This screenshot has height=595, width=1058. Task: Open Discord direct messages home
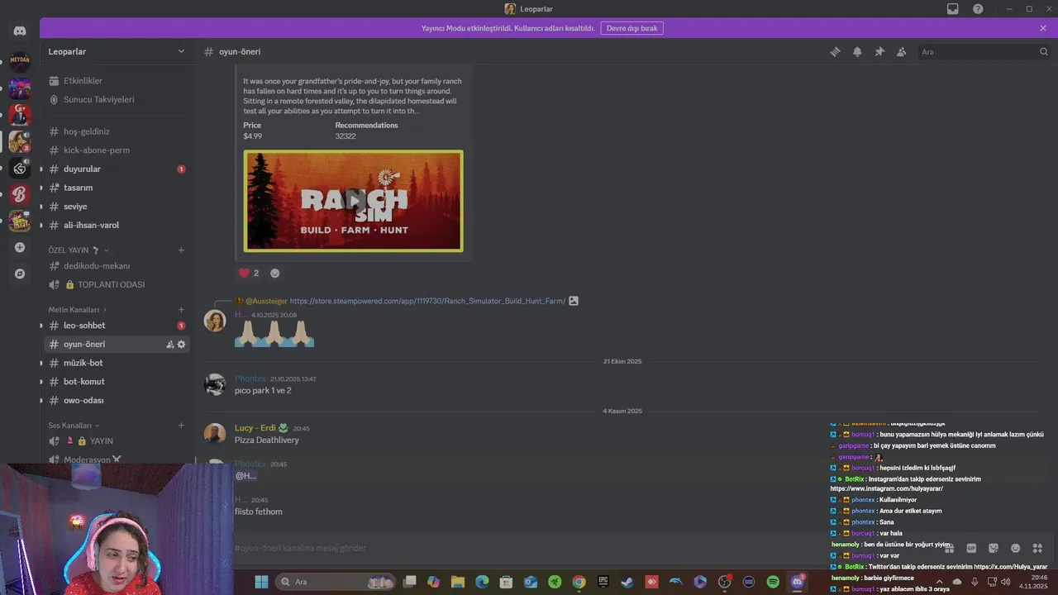click(x=20, y=31)
